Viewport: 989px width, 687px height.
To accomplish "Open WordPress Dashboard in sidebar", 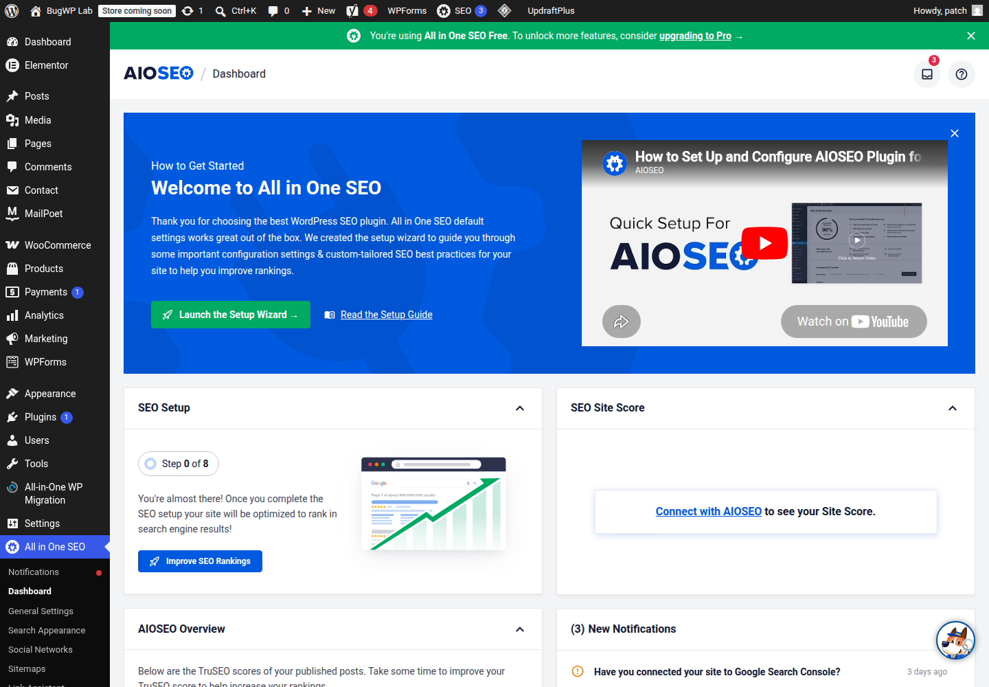I will tap(55, 42).
